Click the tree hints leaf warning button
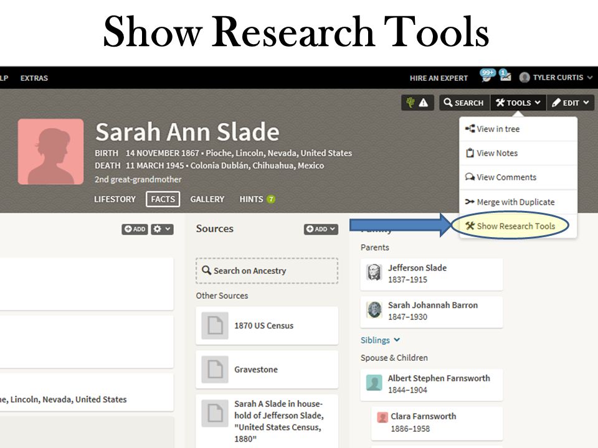This screenshot has height=448, width=598. (x=417, y=103)
